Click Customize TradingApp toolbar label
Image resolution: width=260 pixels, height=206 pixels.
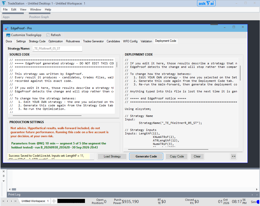pyautogui.click(x=26, y=35)
